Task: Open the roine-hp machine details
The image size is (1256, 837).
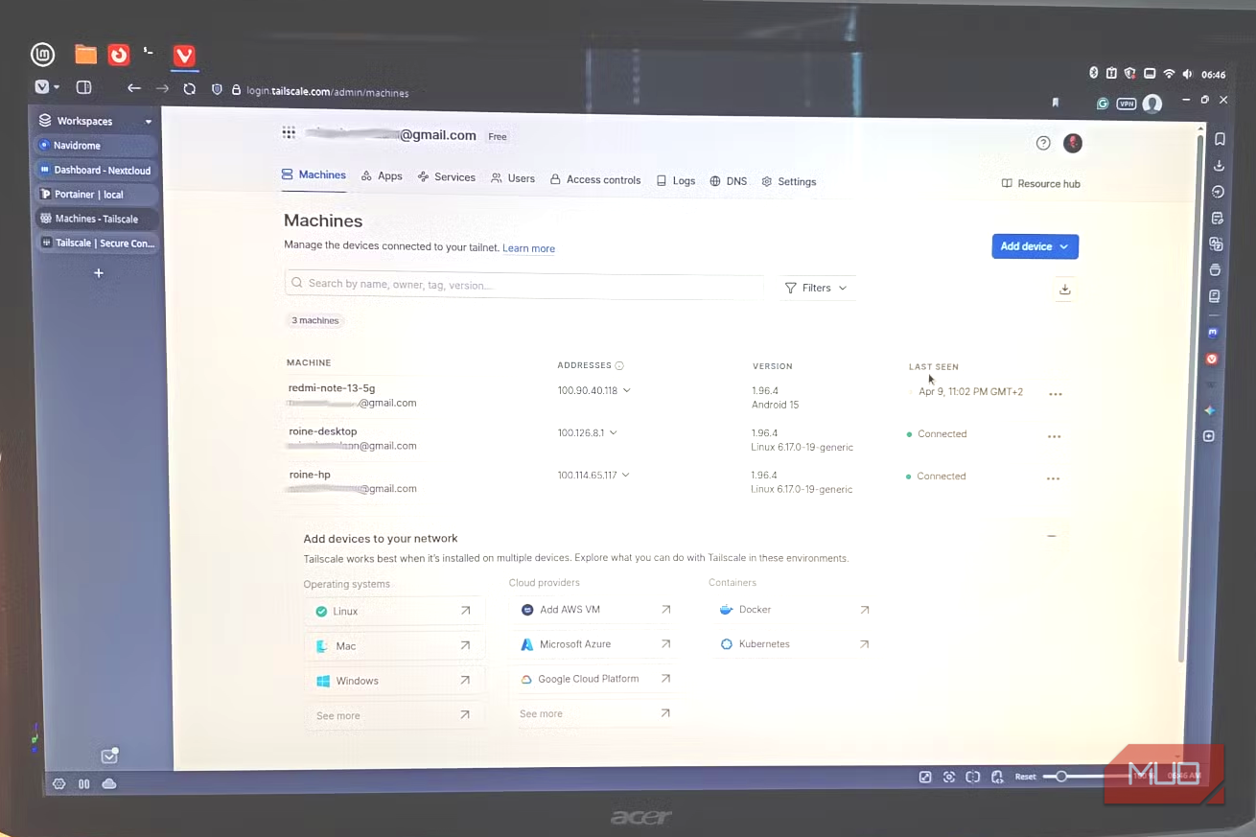Action: click(310, 475)
